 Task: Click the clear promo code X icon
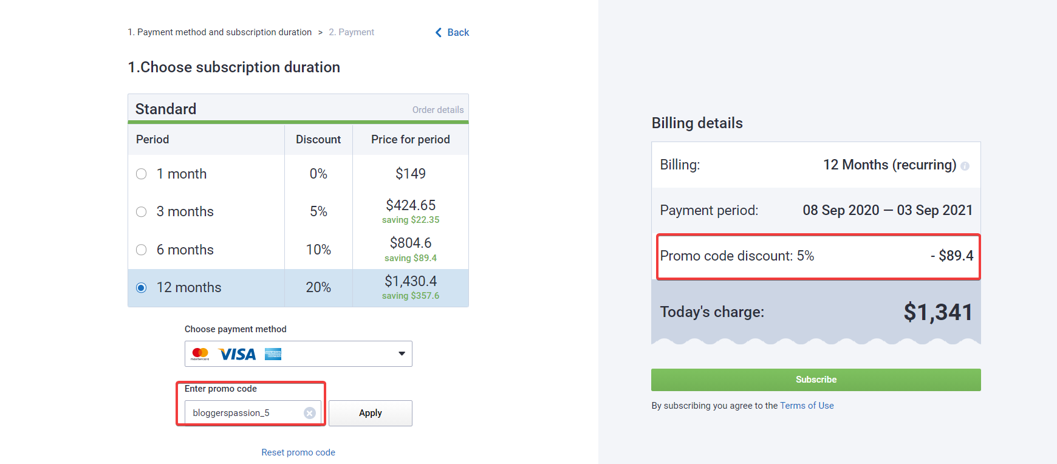(310, 413)
